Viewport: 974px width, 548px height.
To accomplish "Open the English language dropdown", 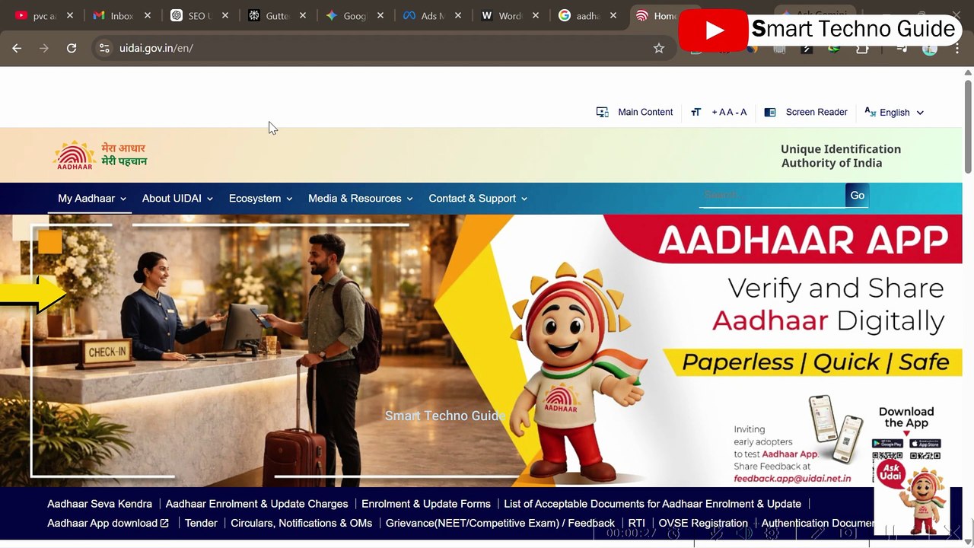I will click(x=902, y=113).
